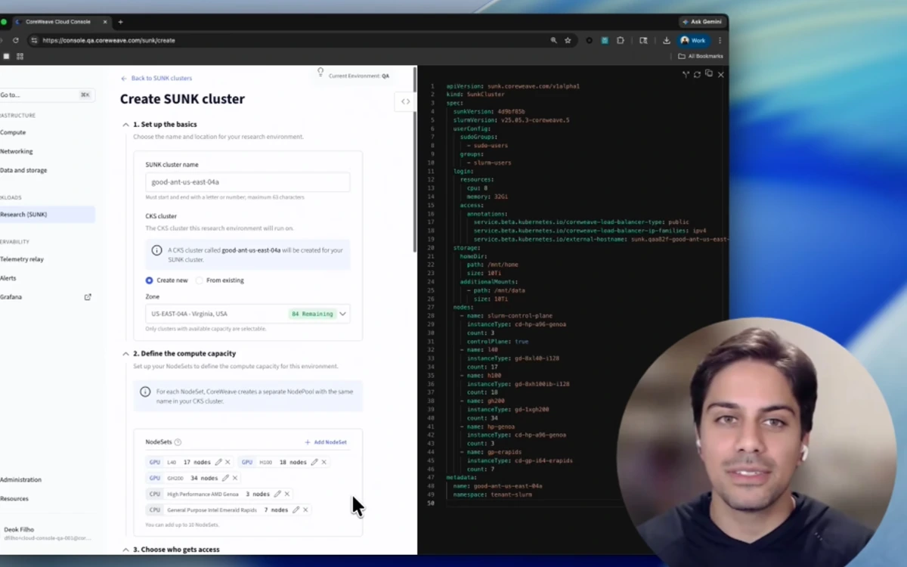The height and width of the screenshot is (567, 907).
Task: Close the YAML preview panel
Action: [721, 74]
